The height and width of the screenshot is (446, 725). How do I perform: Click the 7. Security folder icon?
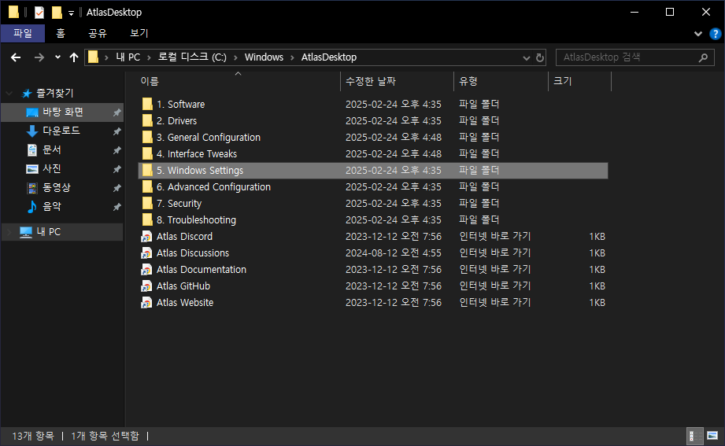(147, 204)
